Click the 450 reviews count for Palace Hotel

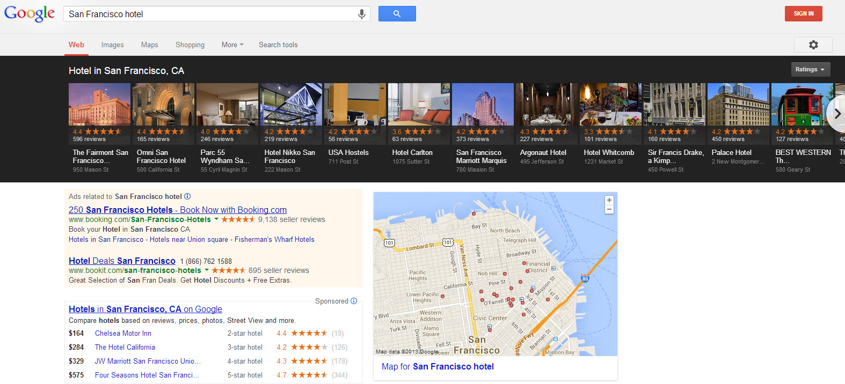728,139
